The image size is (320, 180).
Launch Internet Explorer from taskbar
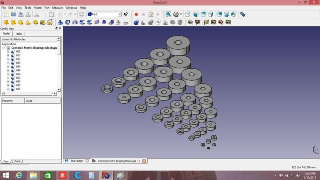pos(19,176)
